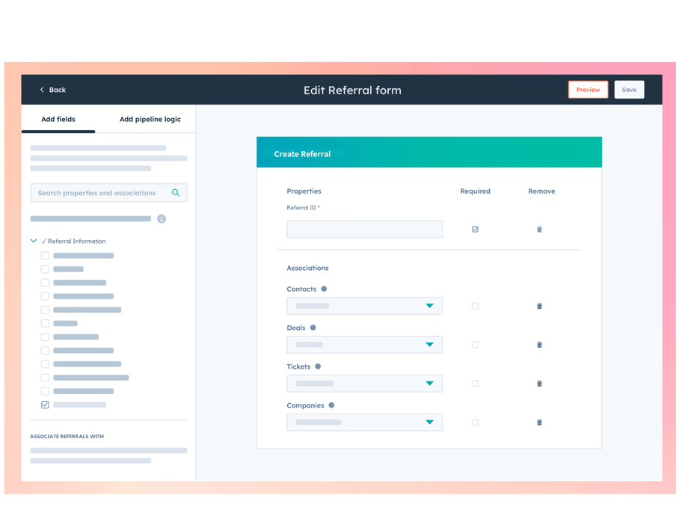The height and width of the screenshot is (531, 688).
Task: Uncheck Required for Referral ID
Action: click(x=475, y=229)
